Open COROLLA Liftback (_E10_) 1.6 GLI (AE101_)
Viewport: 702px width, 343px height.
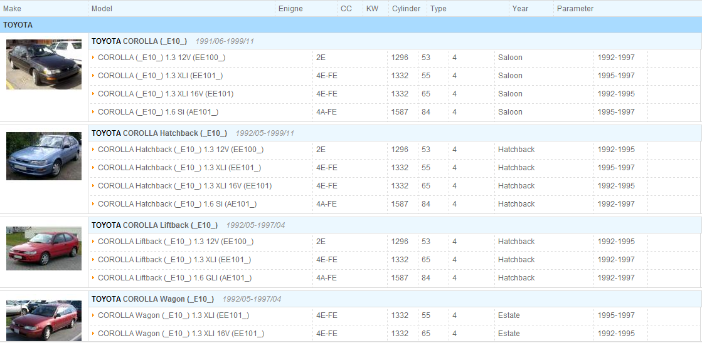[174, 278]
